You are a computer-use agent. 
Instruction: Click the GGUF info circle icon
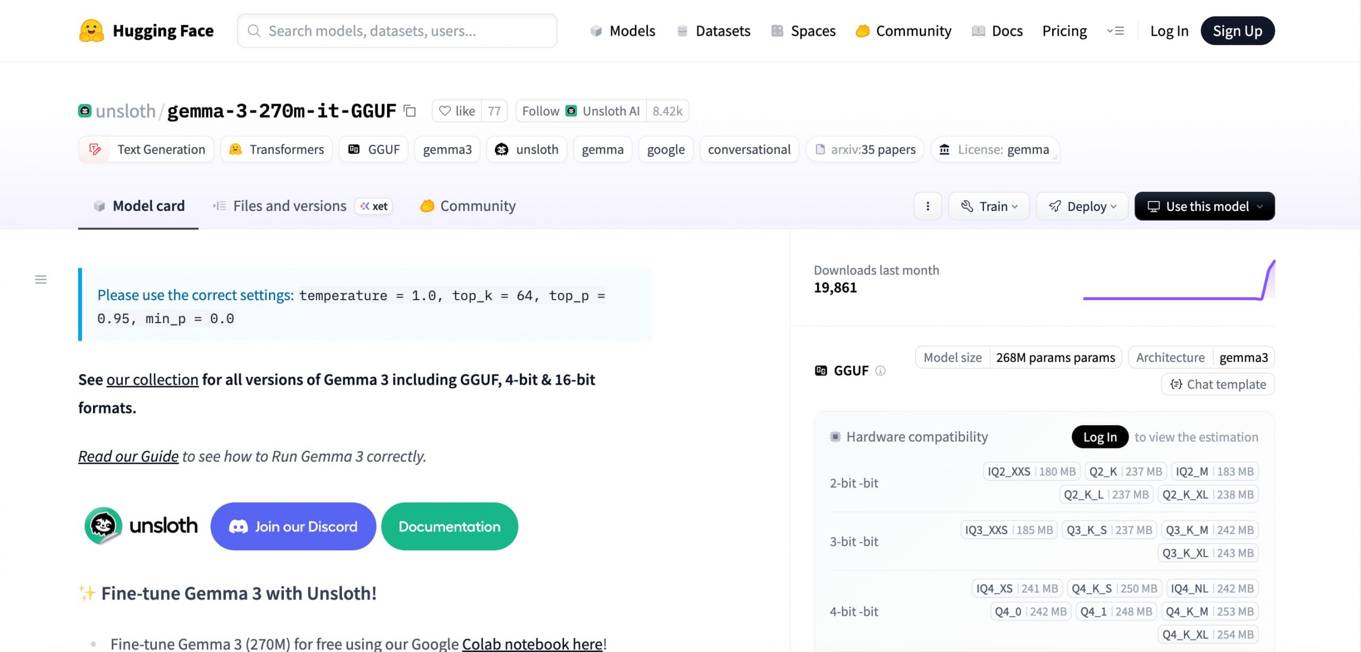(x=880, y=370)
